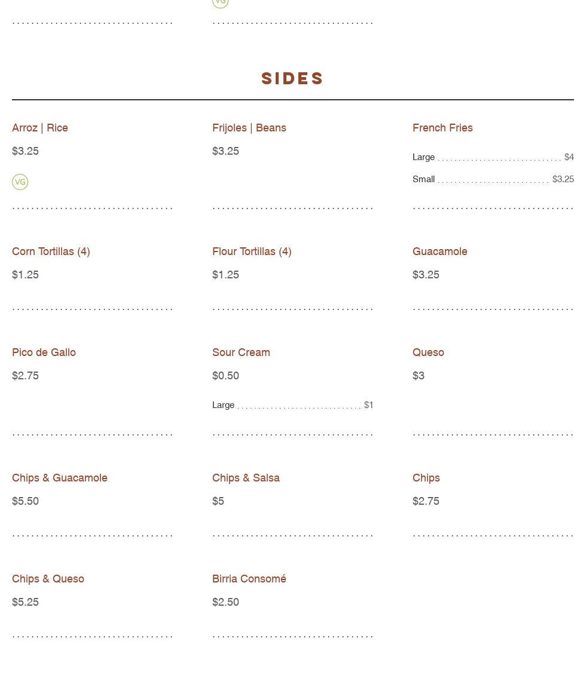Choose the Small French Fries option
The image size is (577, 681).
(x=424, y=179)
